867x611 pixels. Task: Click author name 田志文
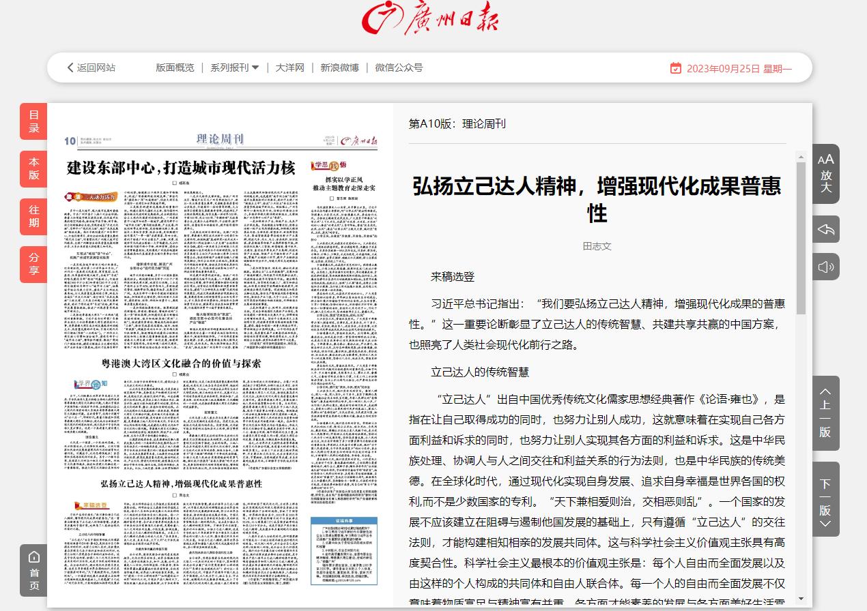click(x=597, y=246)
